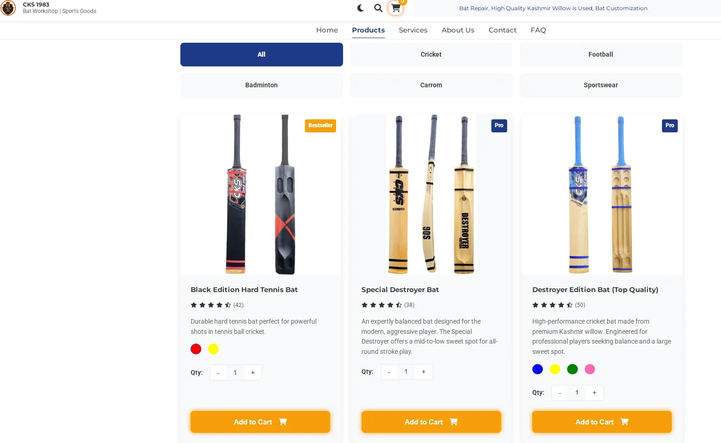Screen dimensions: 721x443
Task: Click the cart icon on the Black Edition button
Action: [x=283, y=422]
